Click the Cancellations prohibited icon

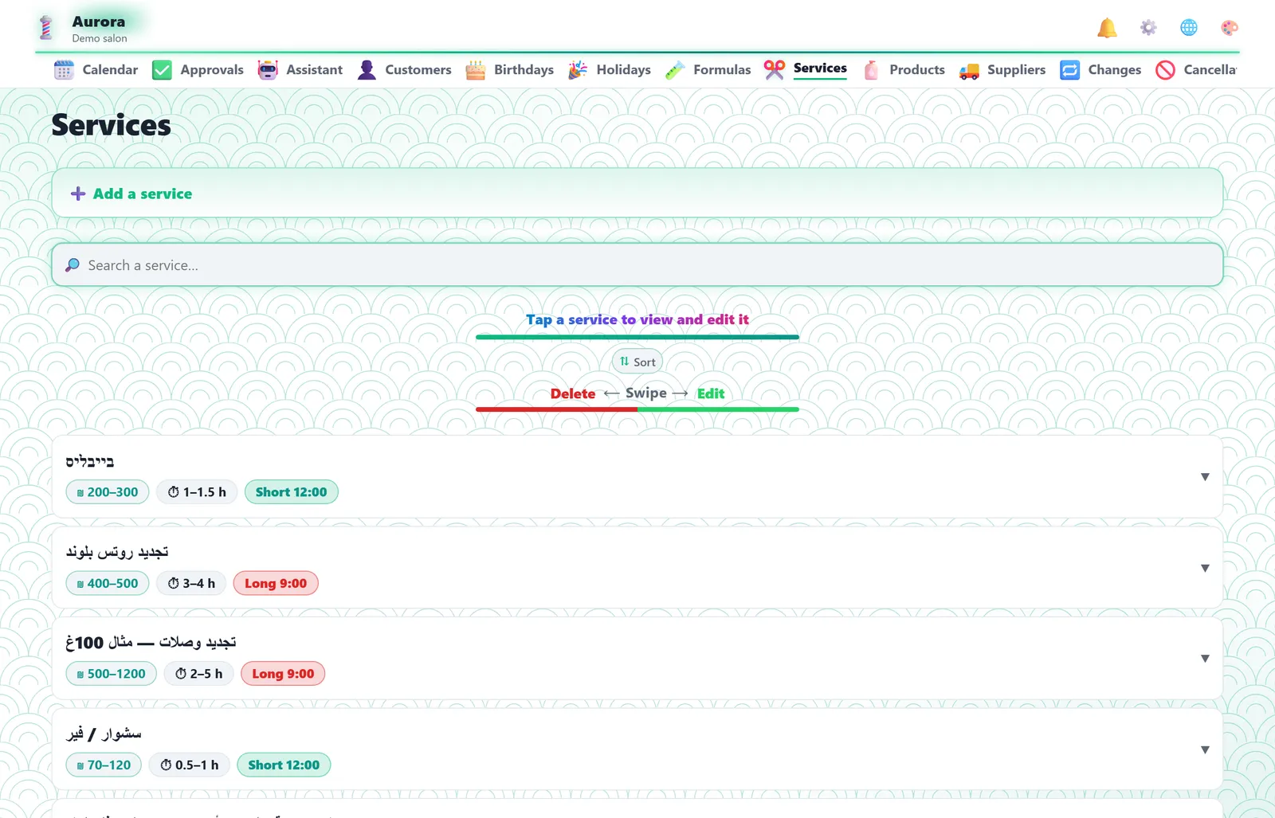point(1165,70)
